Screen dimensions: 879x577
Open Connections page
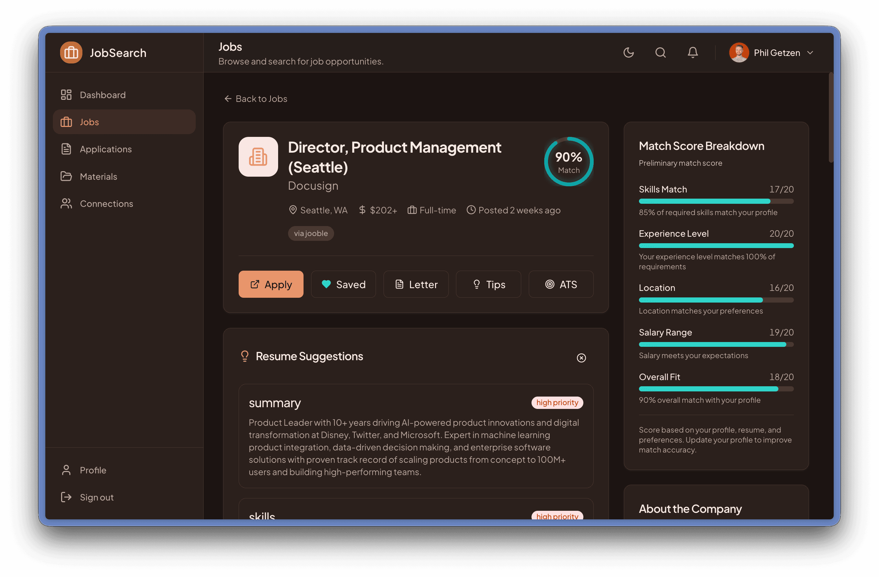pos(106,204)
